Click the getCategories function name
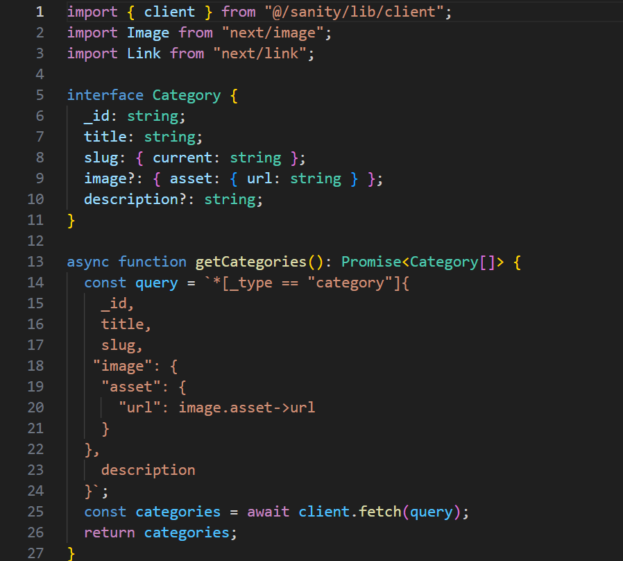The height and width of the screenshot is (561, 623). coord(250,262)
